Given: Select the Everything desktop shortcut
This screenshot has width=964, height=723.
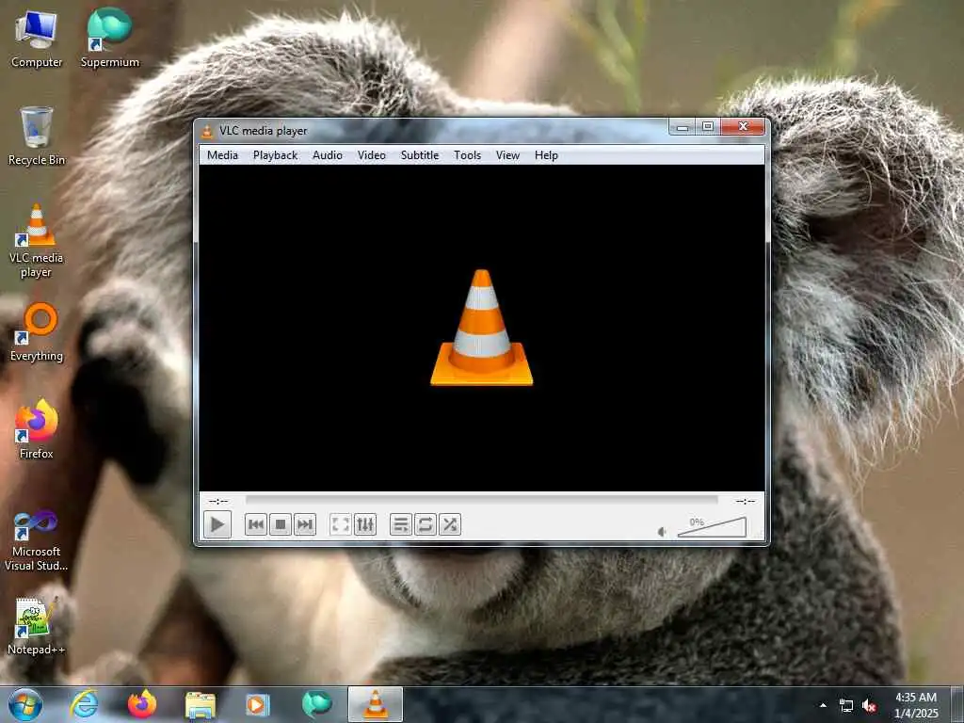Looking at the screenshot, I should click(x=37, y=332).
